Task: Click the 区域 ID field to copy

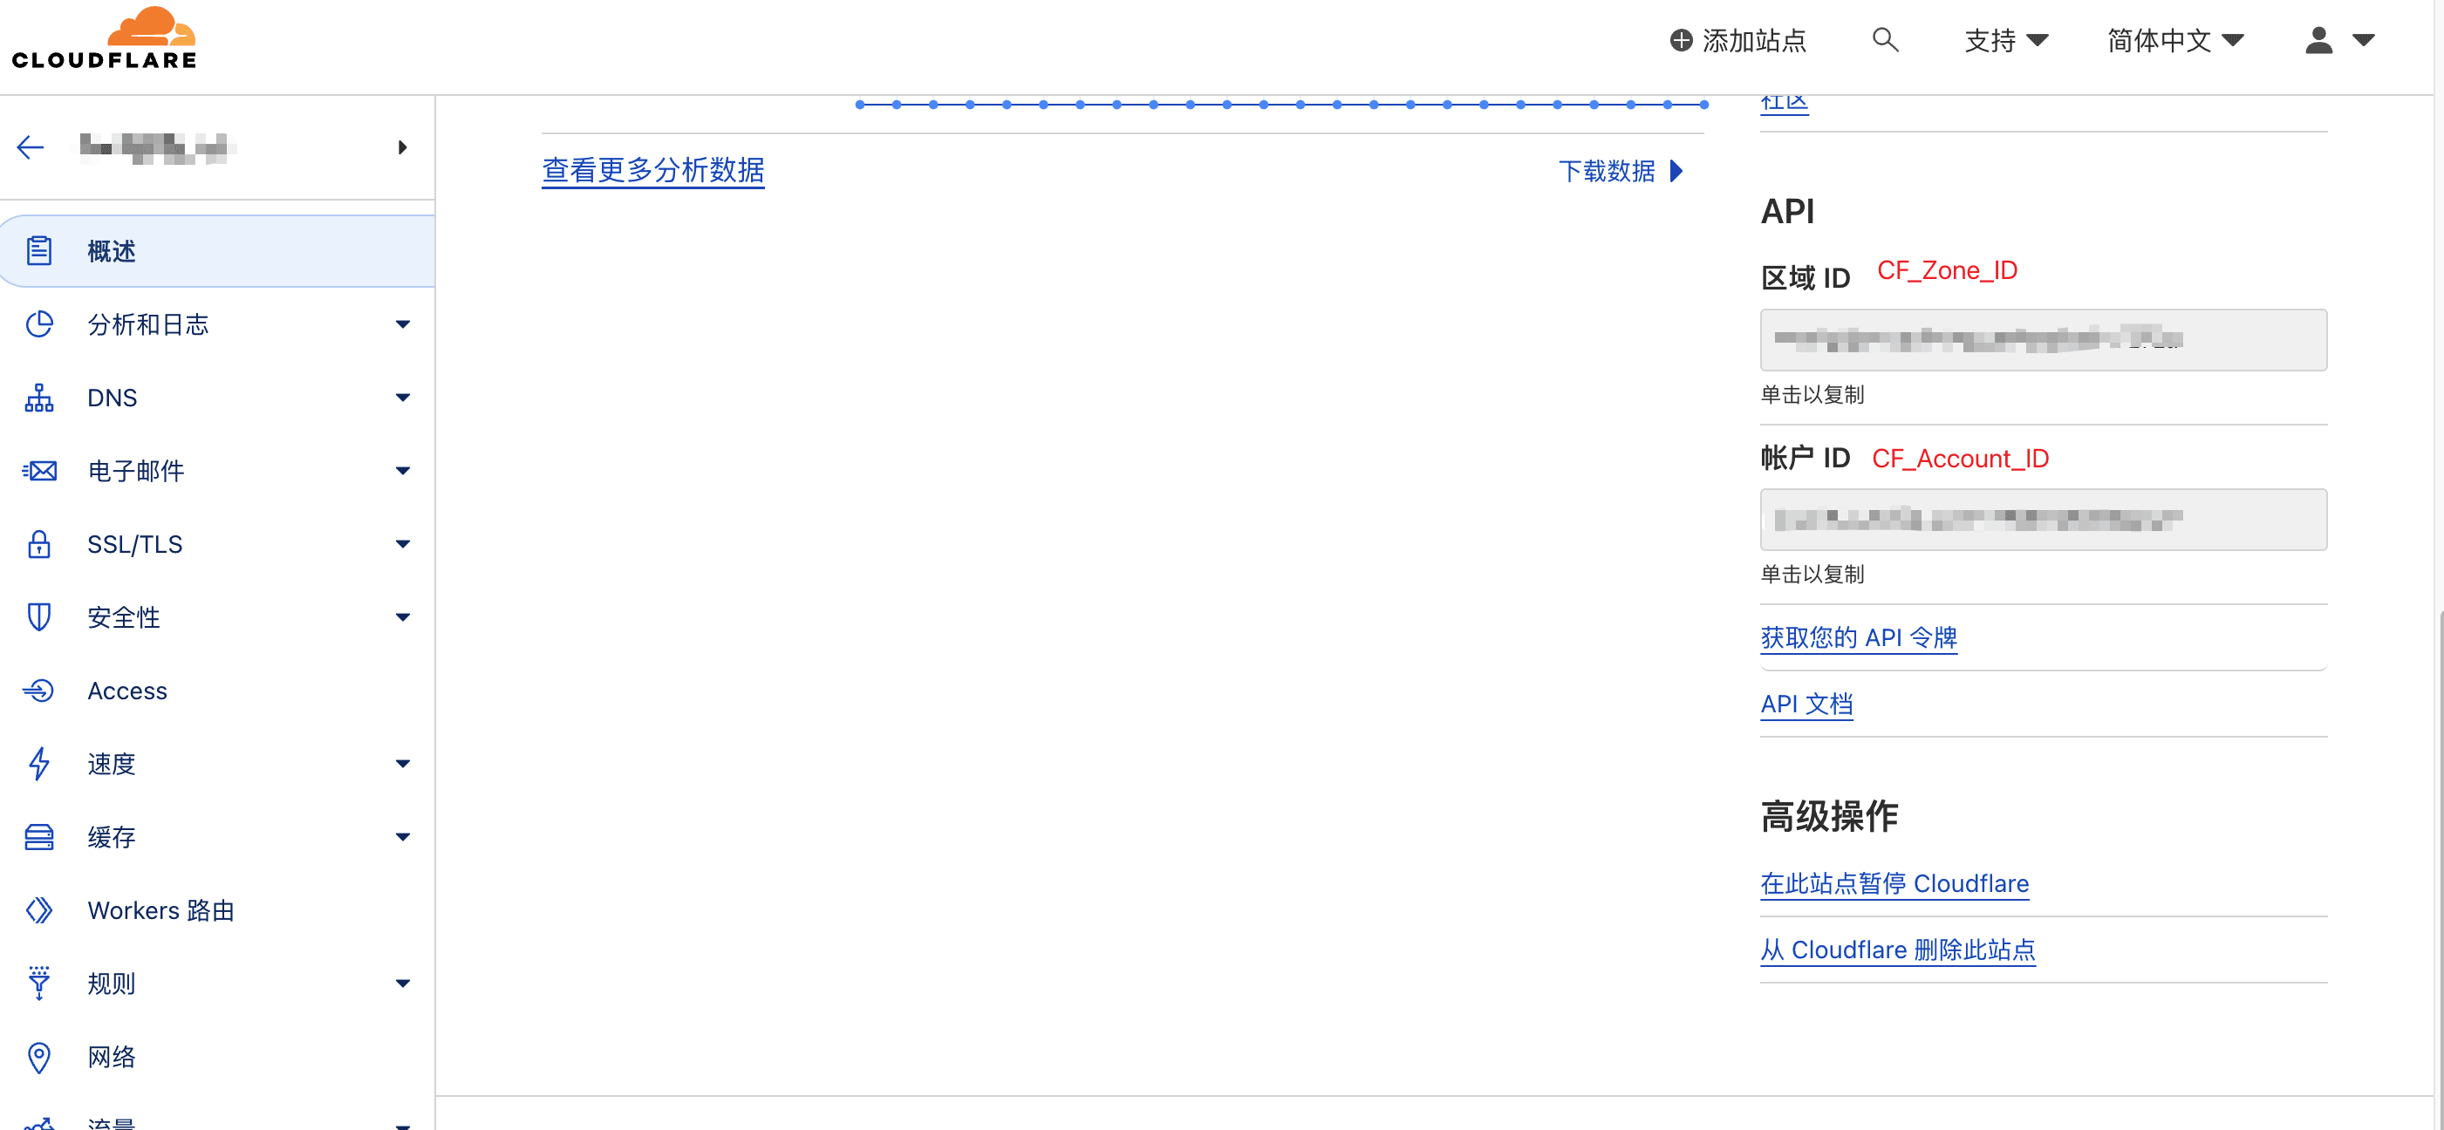Action: (x=2043, y=340)
